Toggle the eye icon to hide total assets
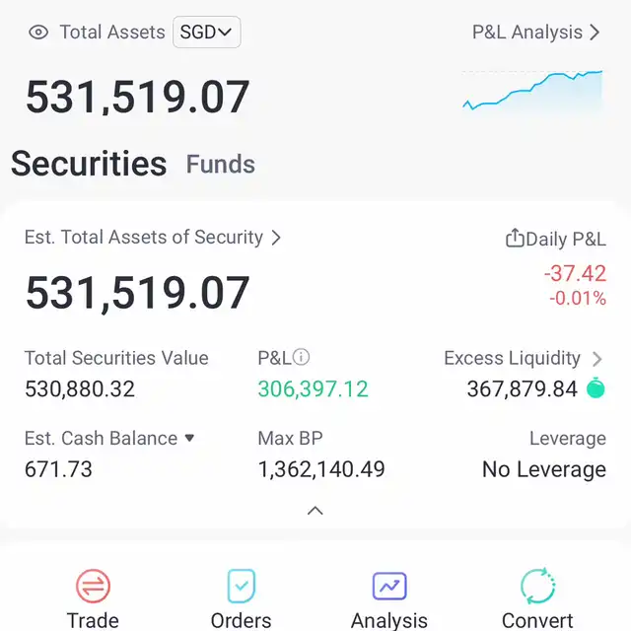Image resolution: width=631 pixels, height=631 pixels. click(x=38, y=33)
